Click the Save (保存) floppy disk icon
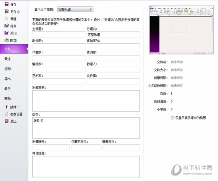This screenshot has height=181, width=218. [x=6, y=4]
